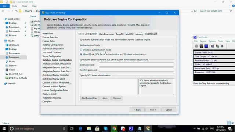This screenshot has width=235, height=132.
Task: Click File Explorer back arrow
Action: click(3, 11)
